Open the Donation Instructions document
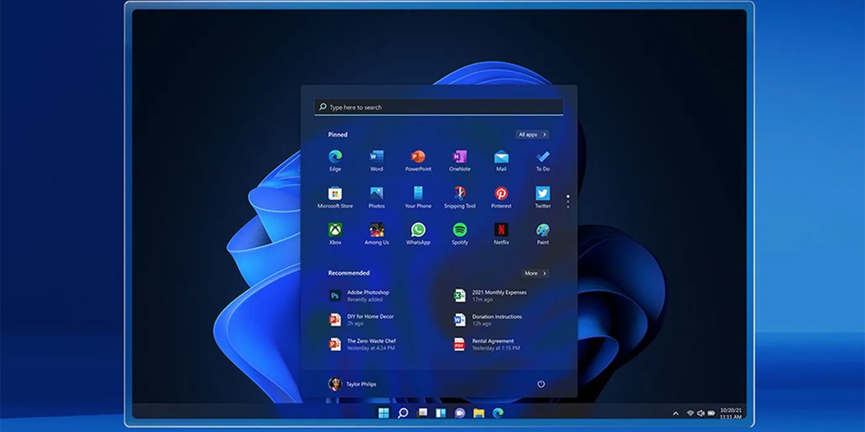 pos(488,321)
